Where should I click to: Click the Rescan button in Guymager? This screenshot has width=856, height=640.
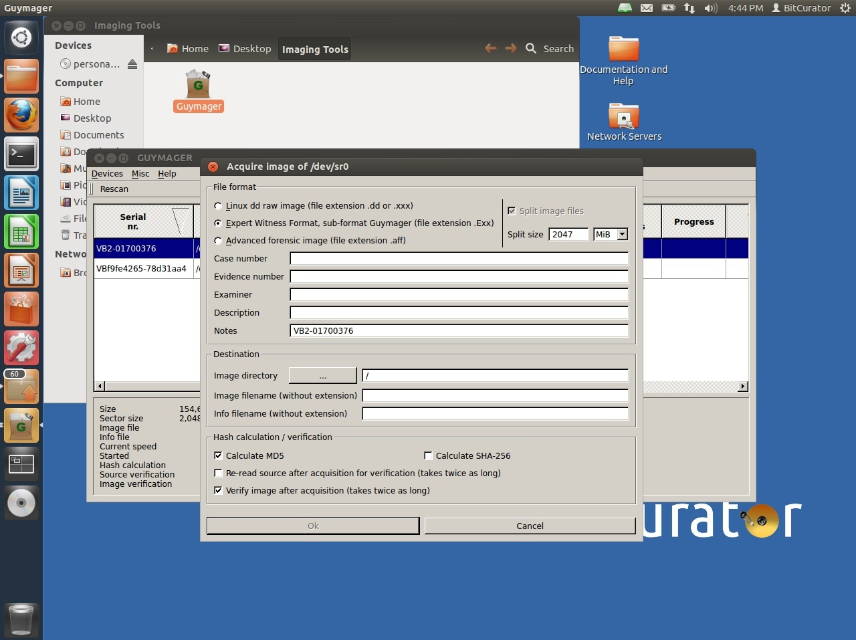[x=114, y=189]
